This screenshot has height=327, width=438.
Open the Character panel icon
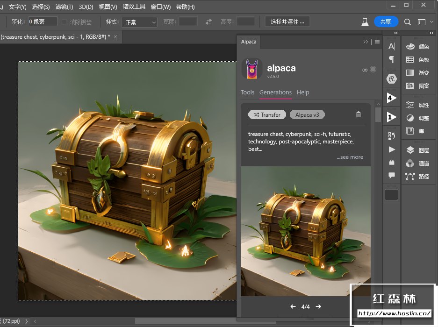coord(392,46)
